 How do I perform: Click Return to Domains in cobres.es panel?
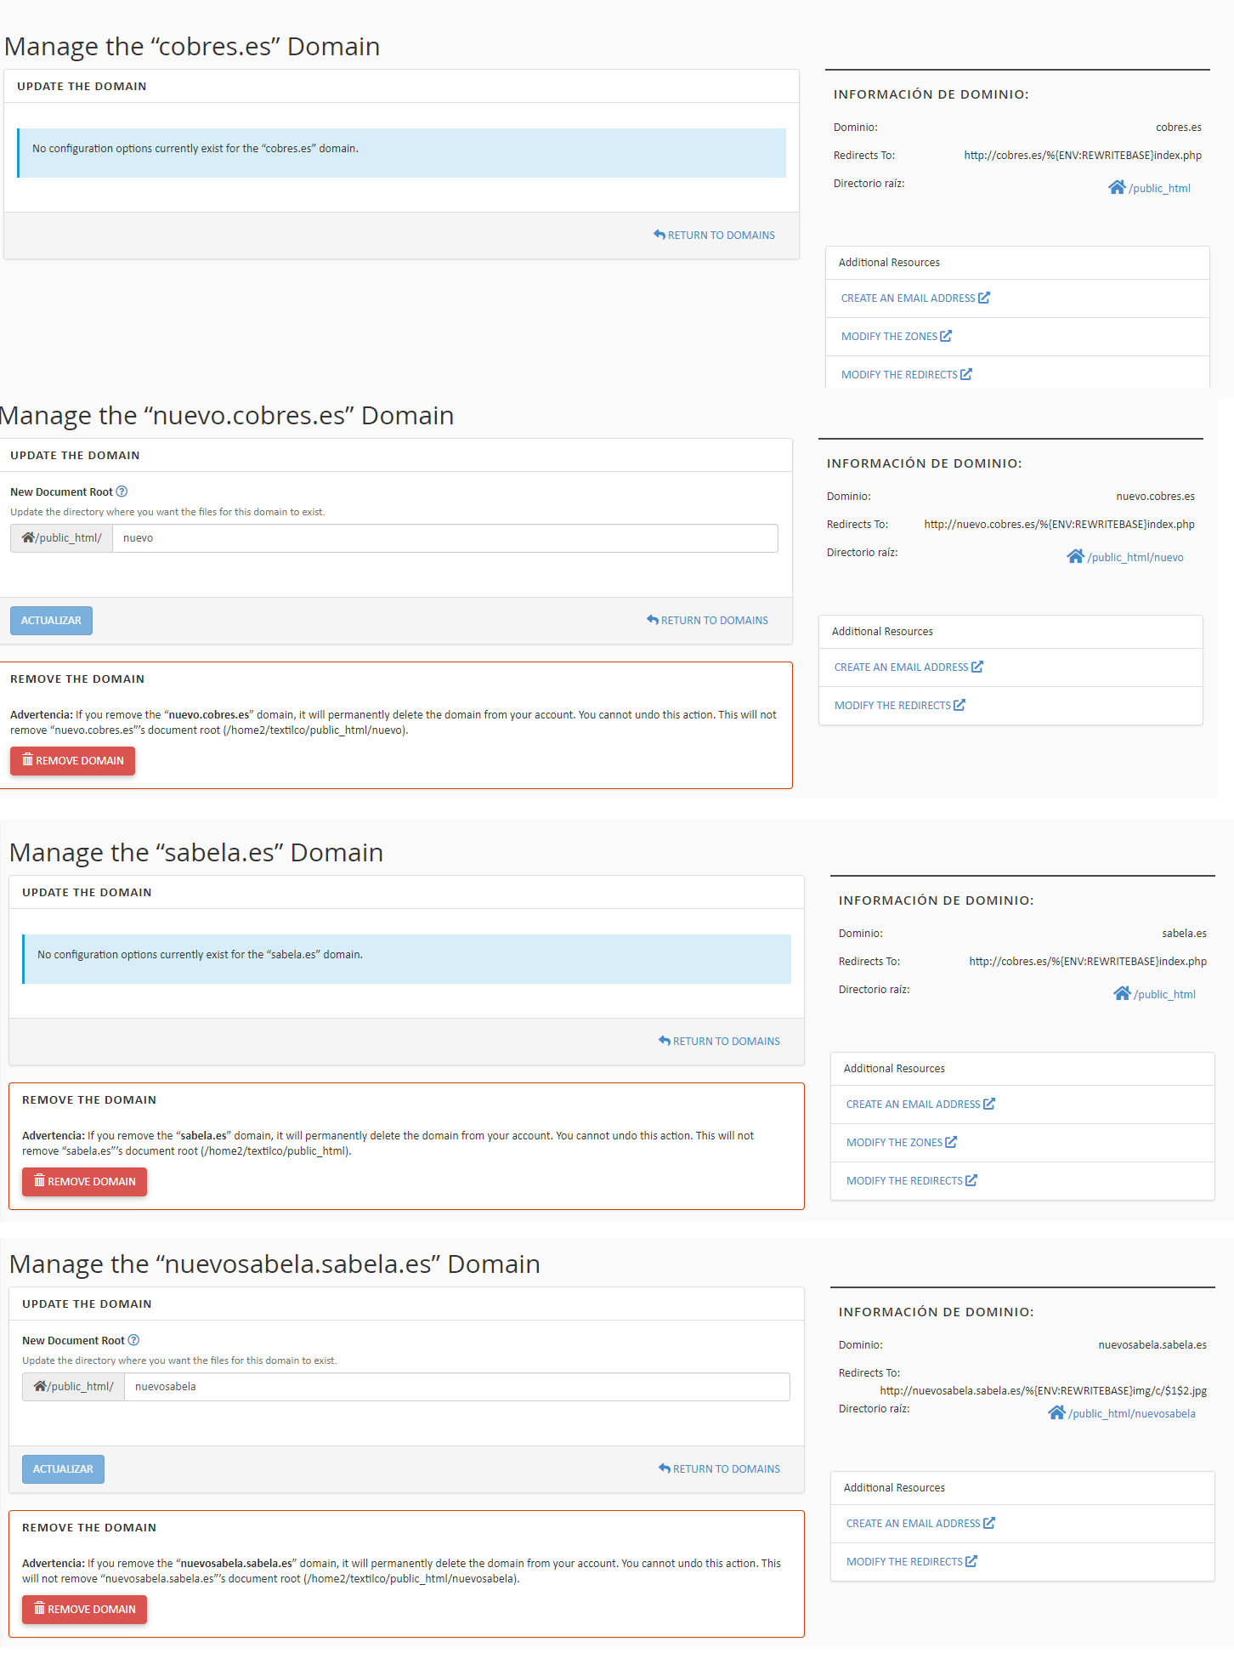[714, 235]
